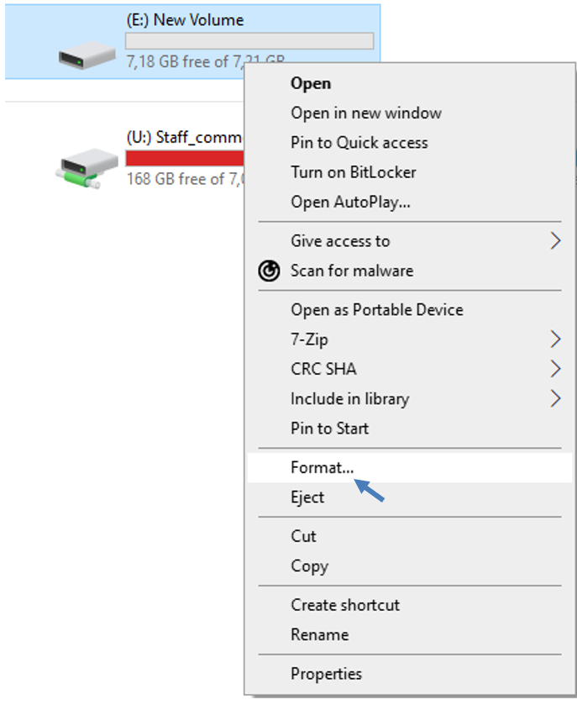
Task: Click the red U: drive usage bar
Action: [185, 159]
